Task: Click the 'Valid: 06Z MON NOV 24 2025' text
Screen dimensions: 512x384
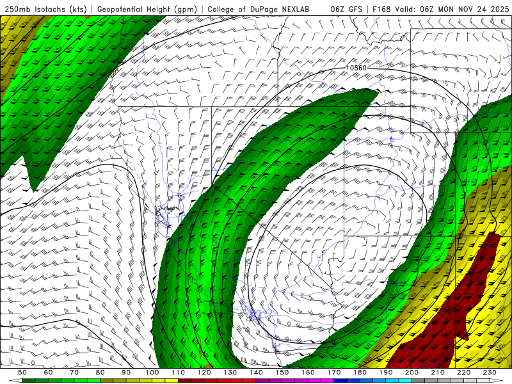Action: coord(452,10)
